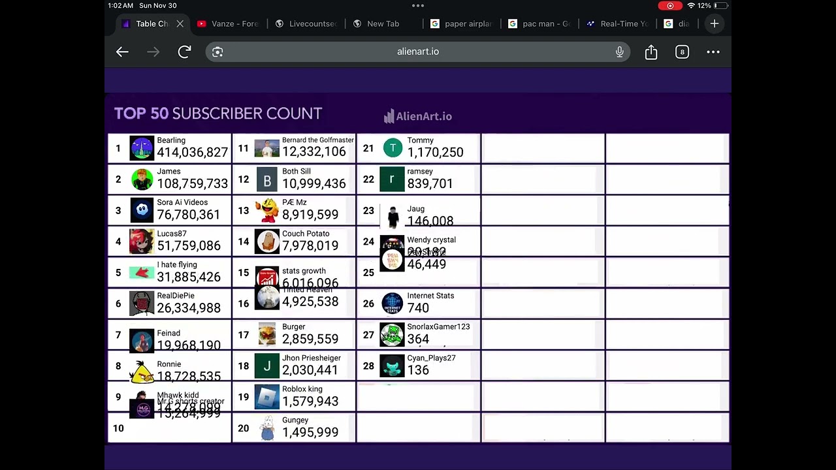Reload the alienart.io page
836x470 pixels.
[184, 52]
